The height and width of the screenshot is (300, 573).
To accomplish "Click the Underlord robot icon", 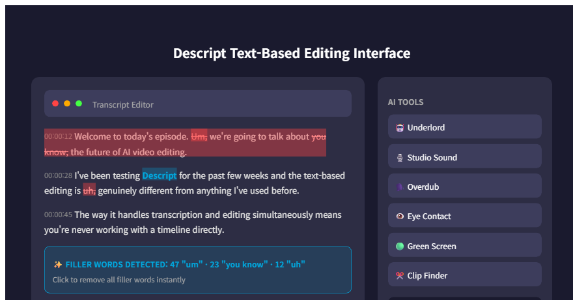I will (400, 128).
